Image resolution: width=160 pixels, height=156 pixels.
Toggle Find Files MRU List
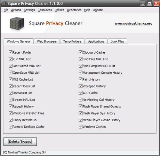[x=80, y=59]
